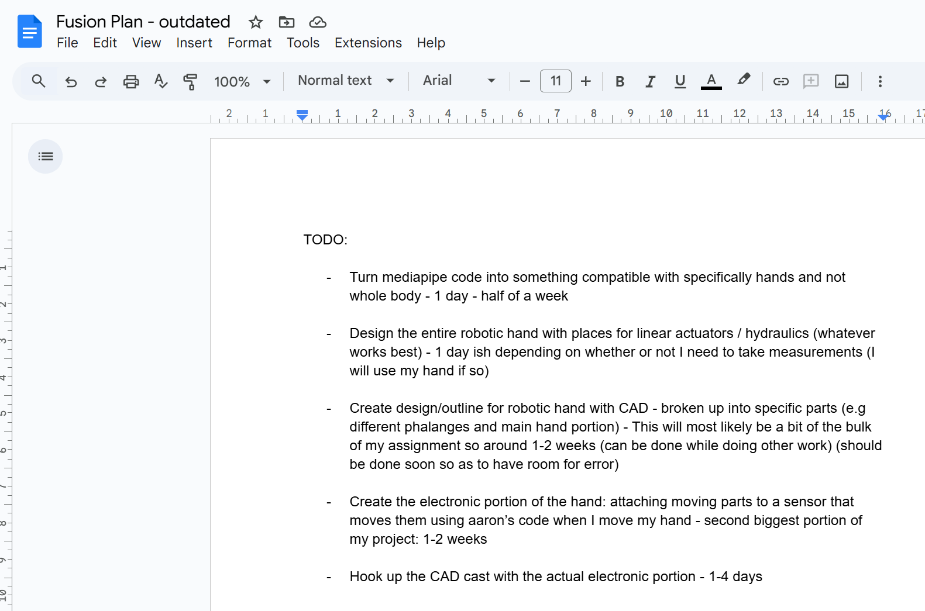This screenshot has height=611, width=925.
Task: Open the more toolbar options menu
Action: click(880, 81)
